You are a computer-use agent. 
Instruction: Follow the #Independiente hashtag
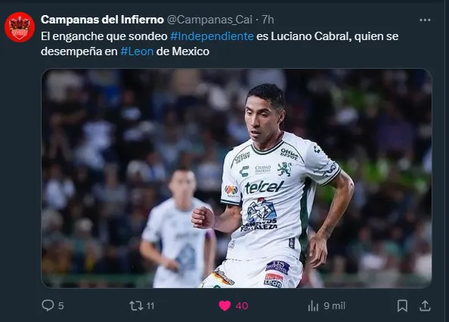click(212, 36)
